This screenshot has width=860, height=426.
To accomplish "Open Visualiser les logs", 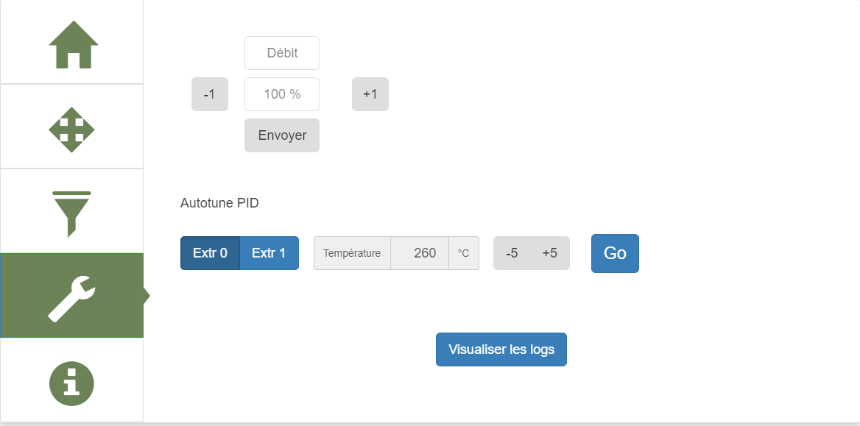I will pyautogui.click(x=501, y=349).
